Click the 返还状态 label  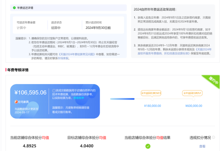[56, 22]
